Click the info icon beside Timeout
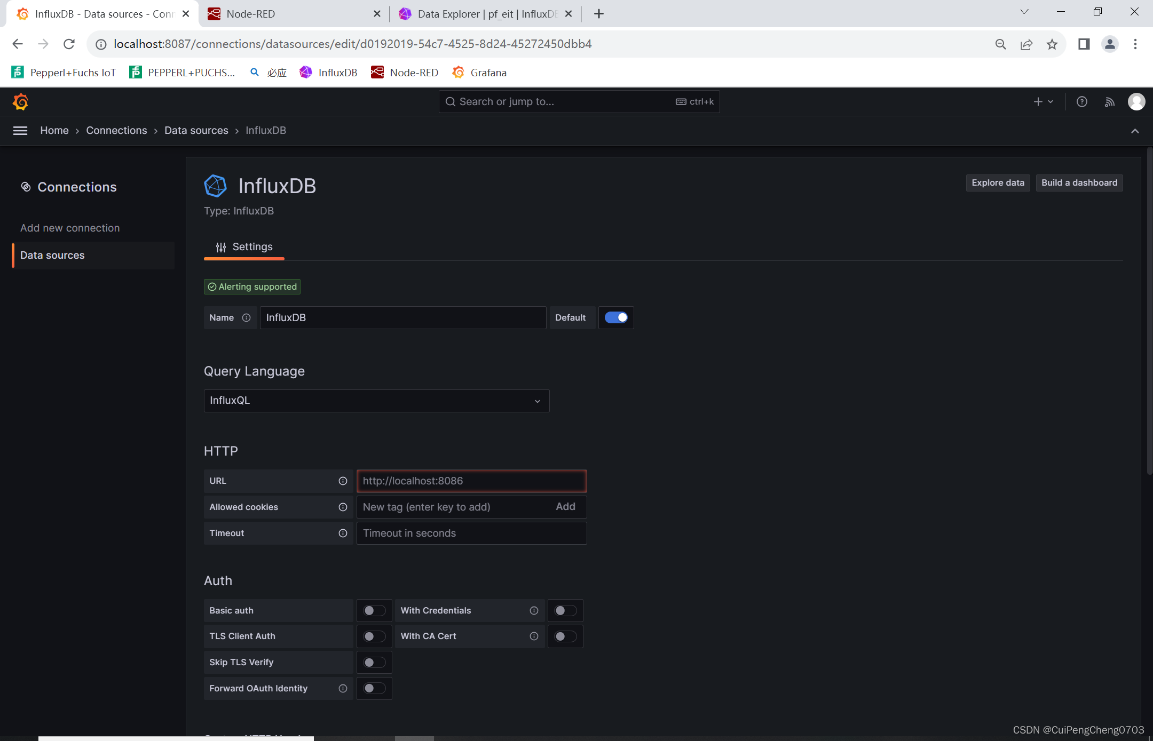 (343, 533)
